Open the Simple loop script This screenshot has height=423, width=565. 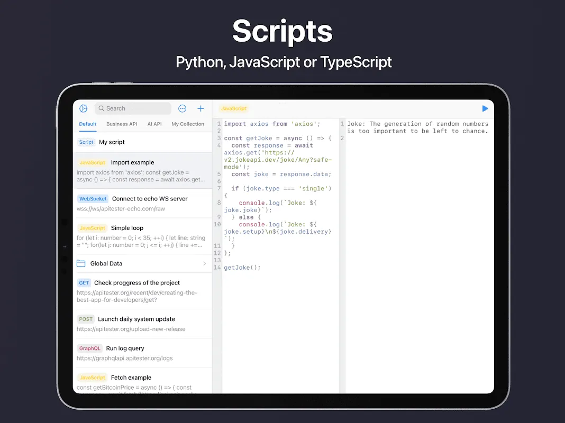(x=142, y=236)
